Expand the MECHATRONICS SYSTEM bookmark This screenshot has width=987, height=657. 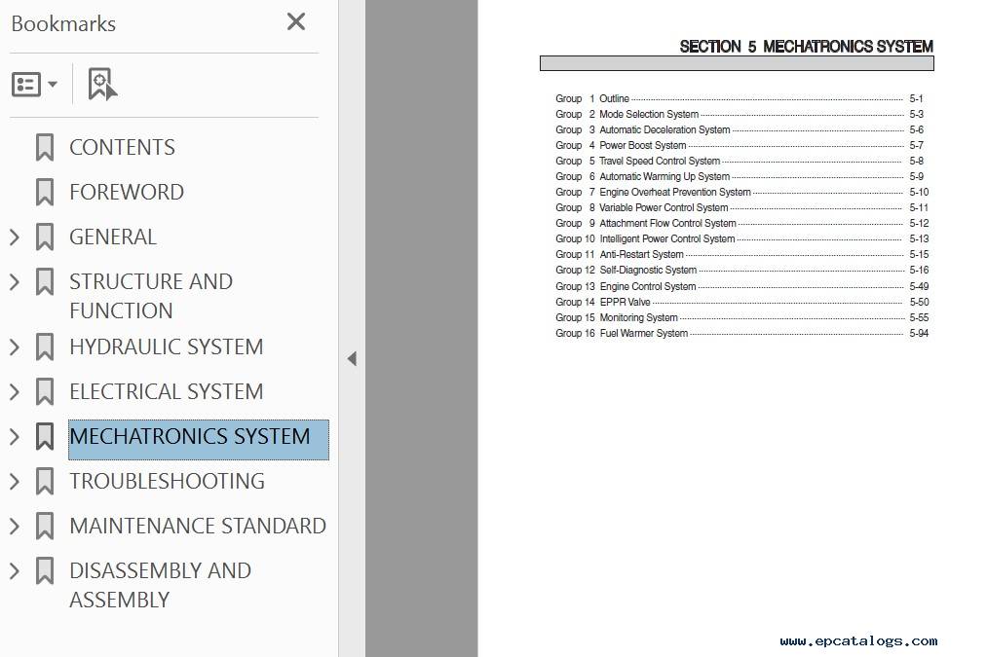tap(15, 437)
